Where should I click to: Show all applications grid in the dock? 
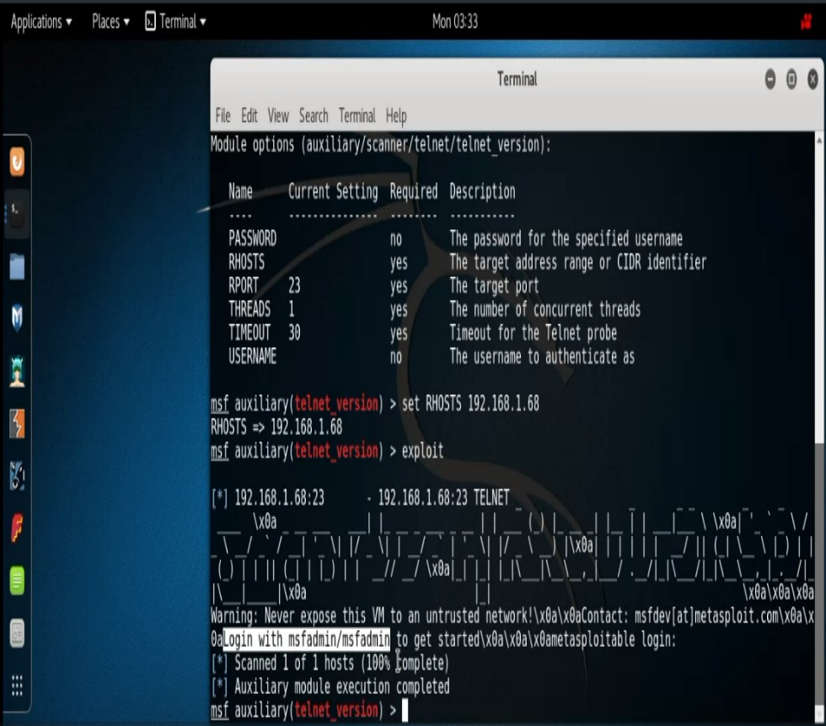tap(17, 686)
